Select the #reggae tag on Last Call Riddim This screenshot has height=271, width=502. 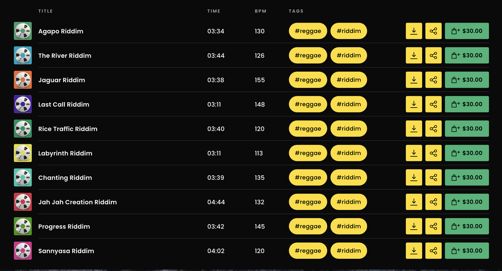pos(308,104)
